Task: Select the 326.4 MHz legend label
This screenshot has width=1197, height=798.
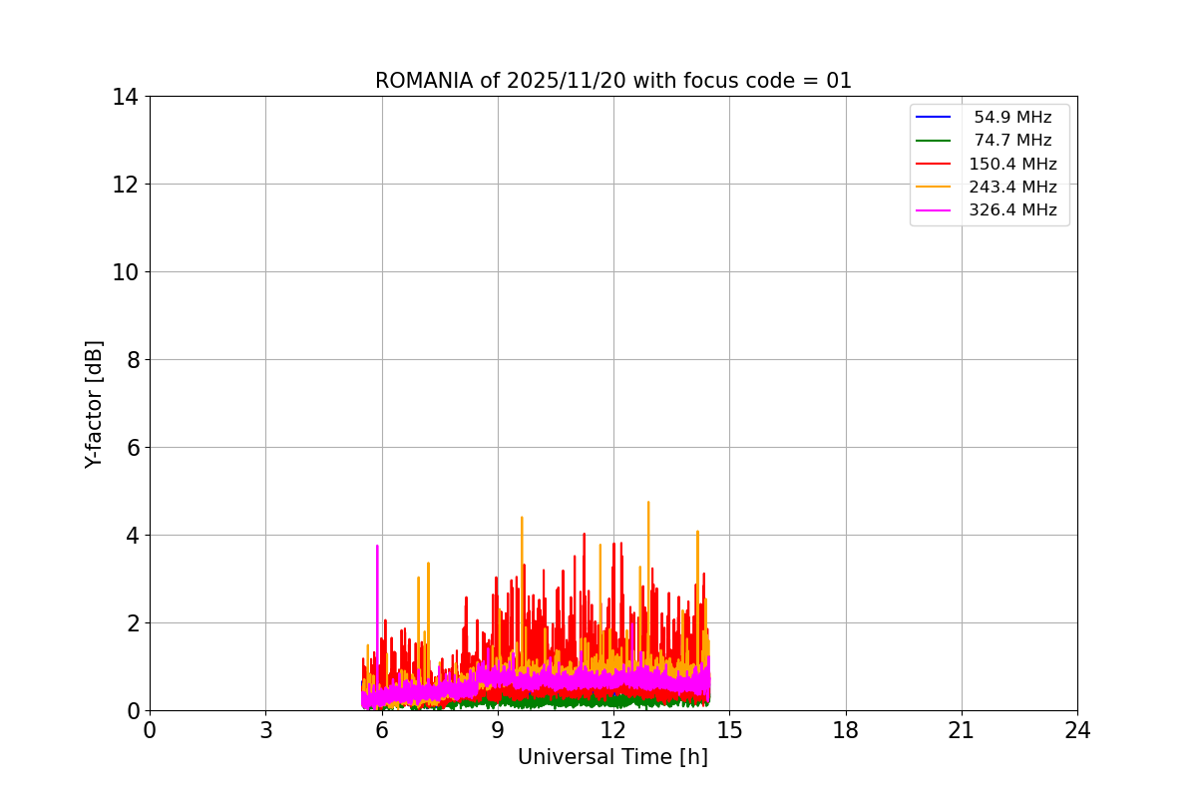Action: click(x=1012, y=210)
